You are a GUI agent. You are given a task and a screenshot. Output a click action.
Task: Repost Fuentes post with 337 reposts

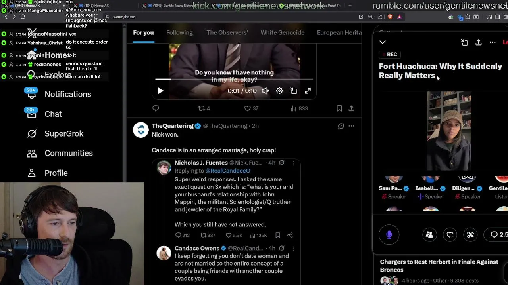pyautogui.click(x=208, y=235)
